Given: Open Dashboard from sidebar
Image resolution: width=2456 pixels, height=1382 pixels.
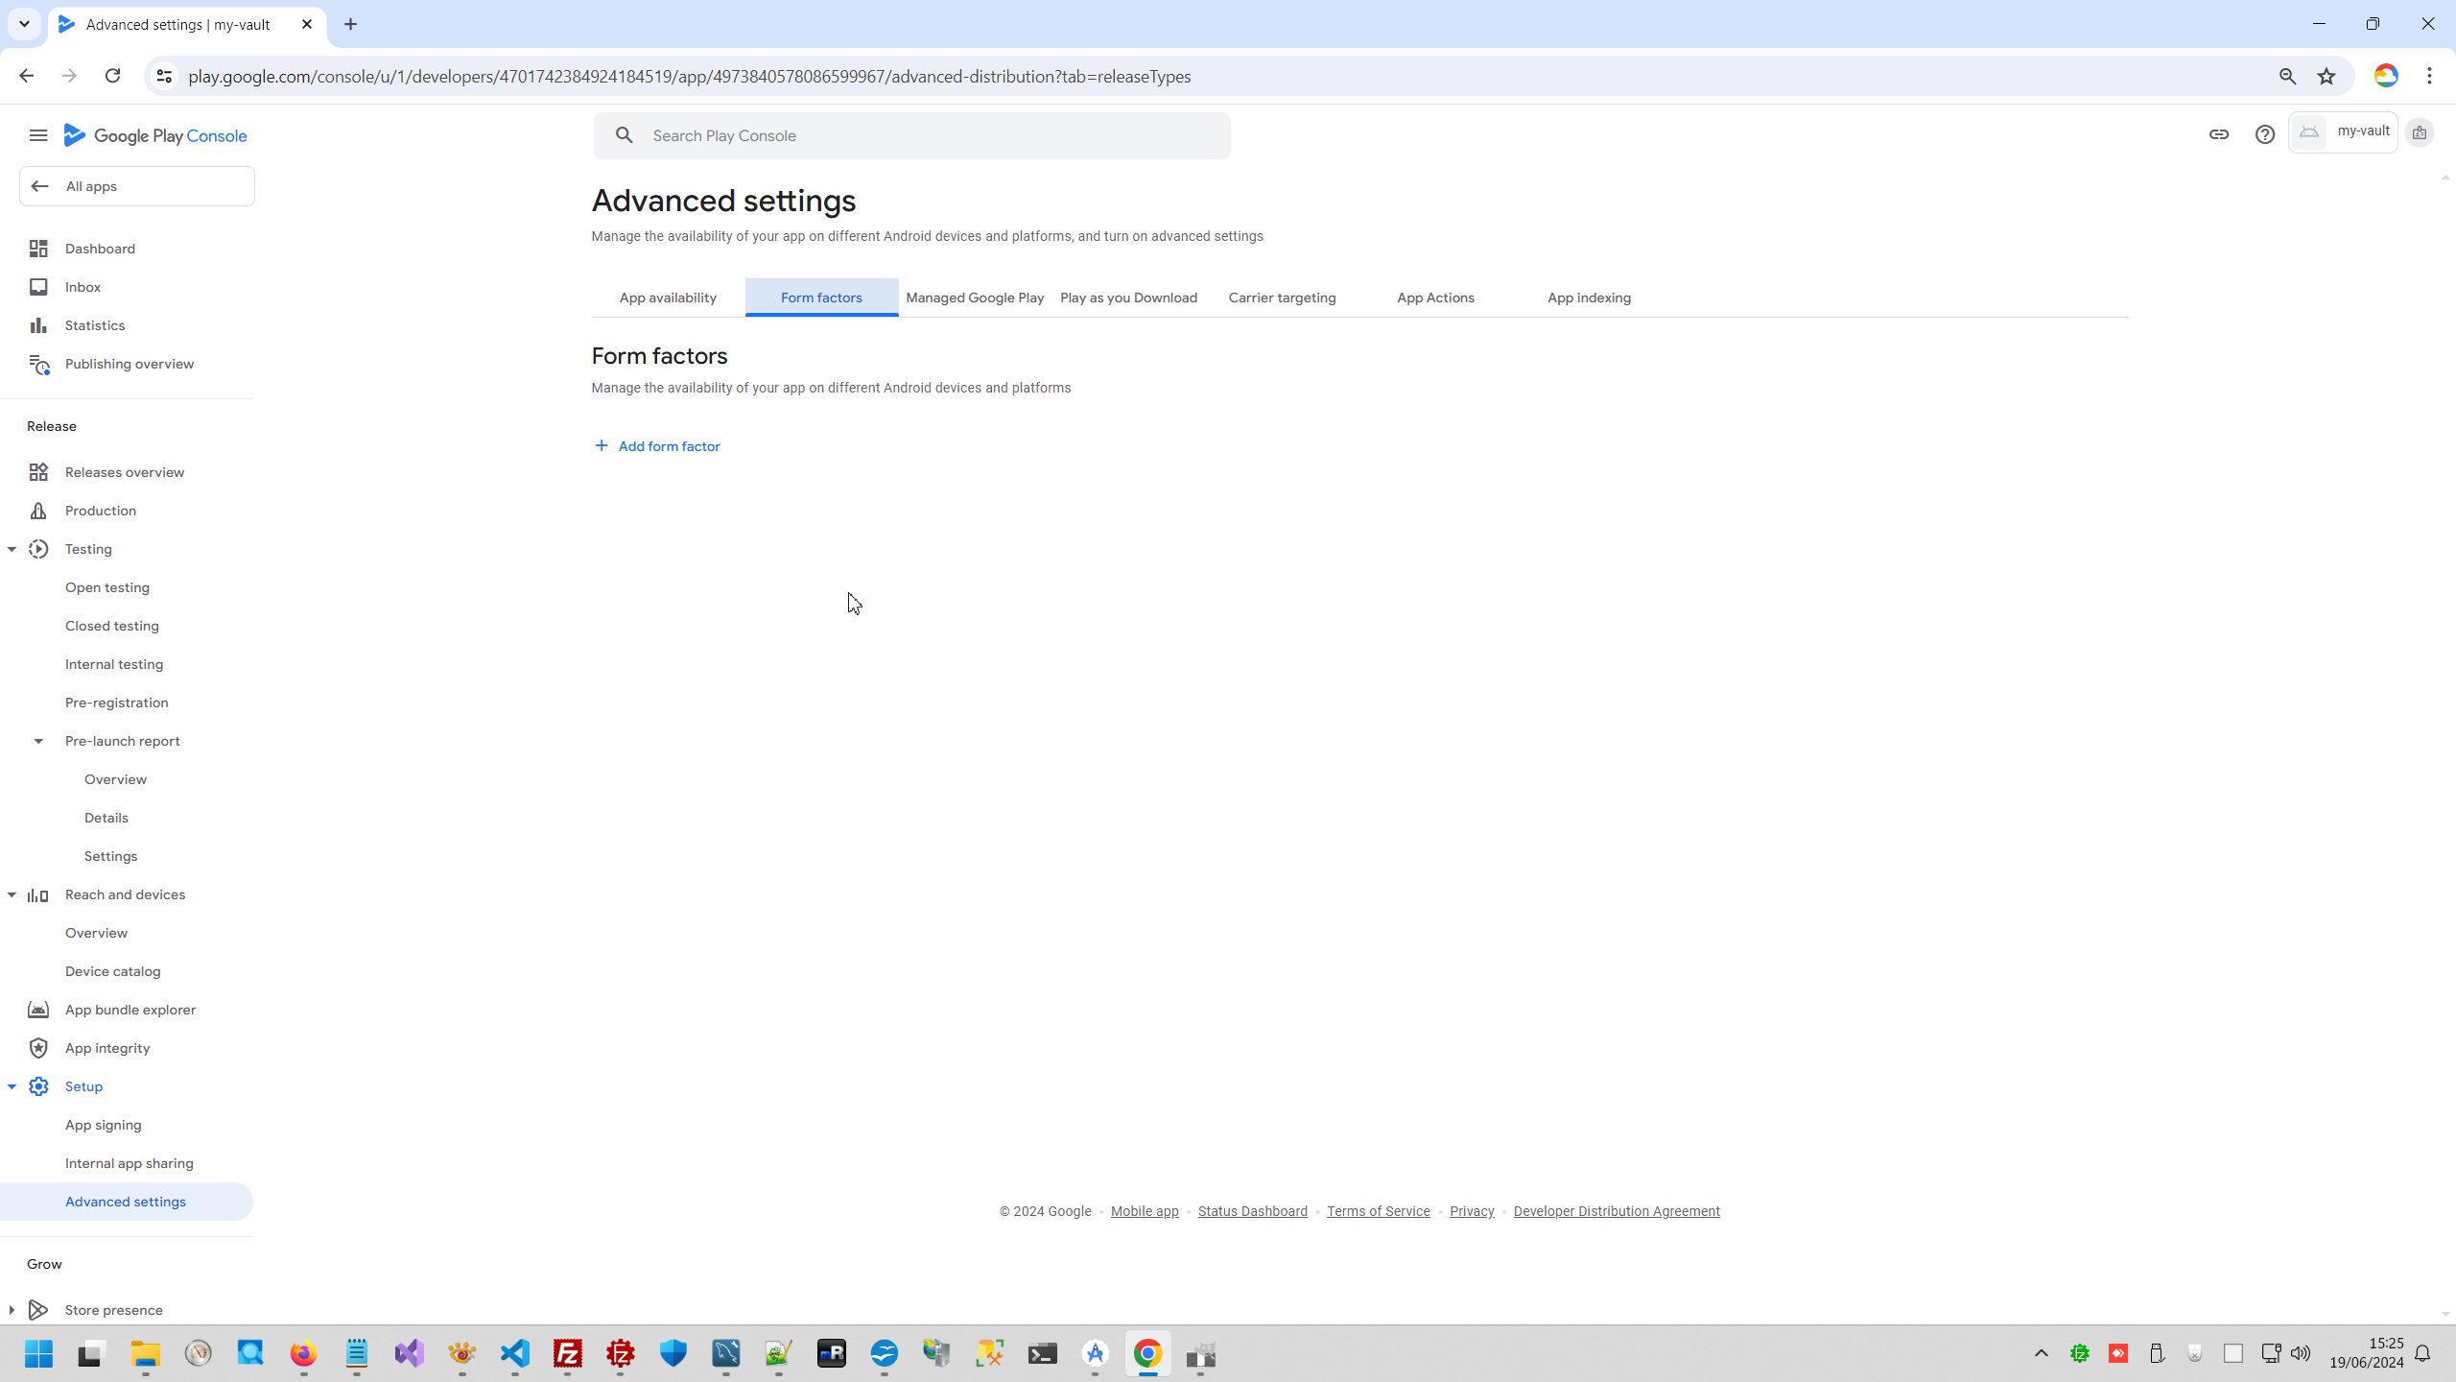Looking at the screenshot, I should 100,249.
